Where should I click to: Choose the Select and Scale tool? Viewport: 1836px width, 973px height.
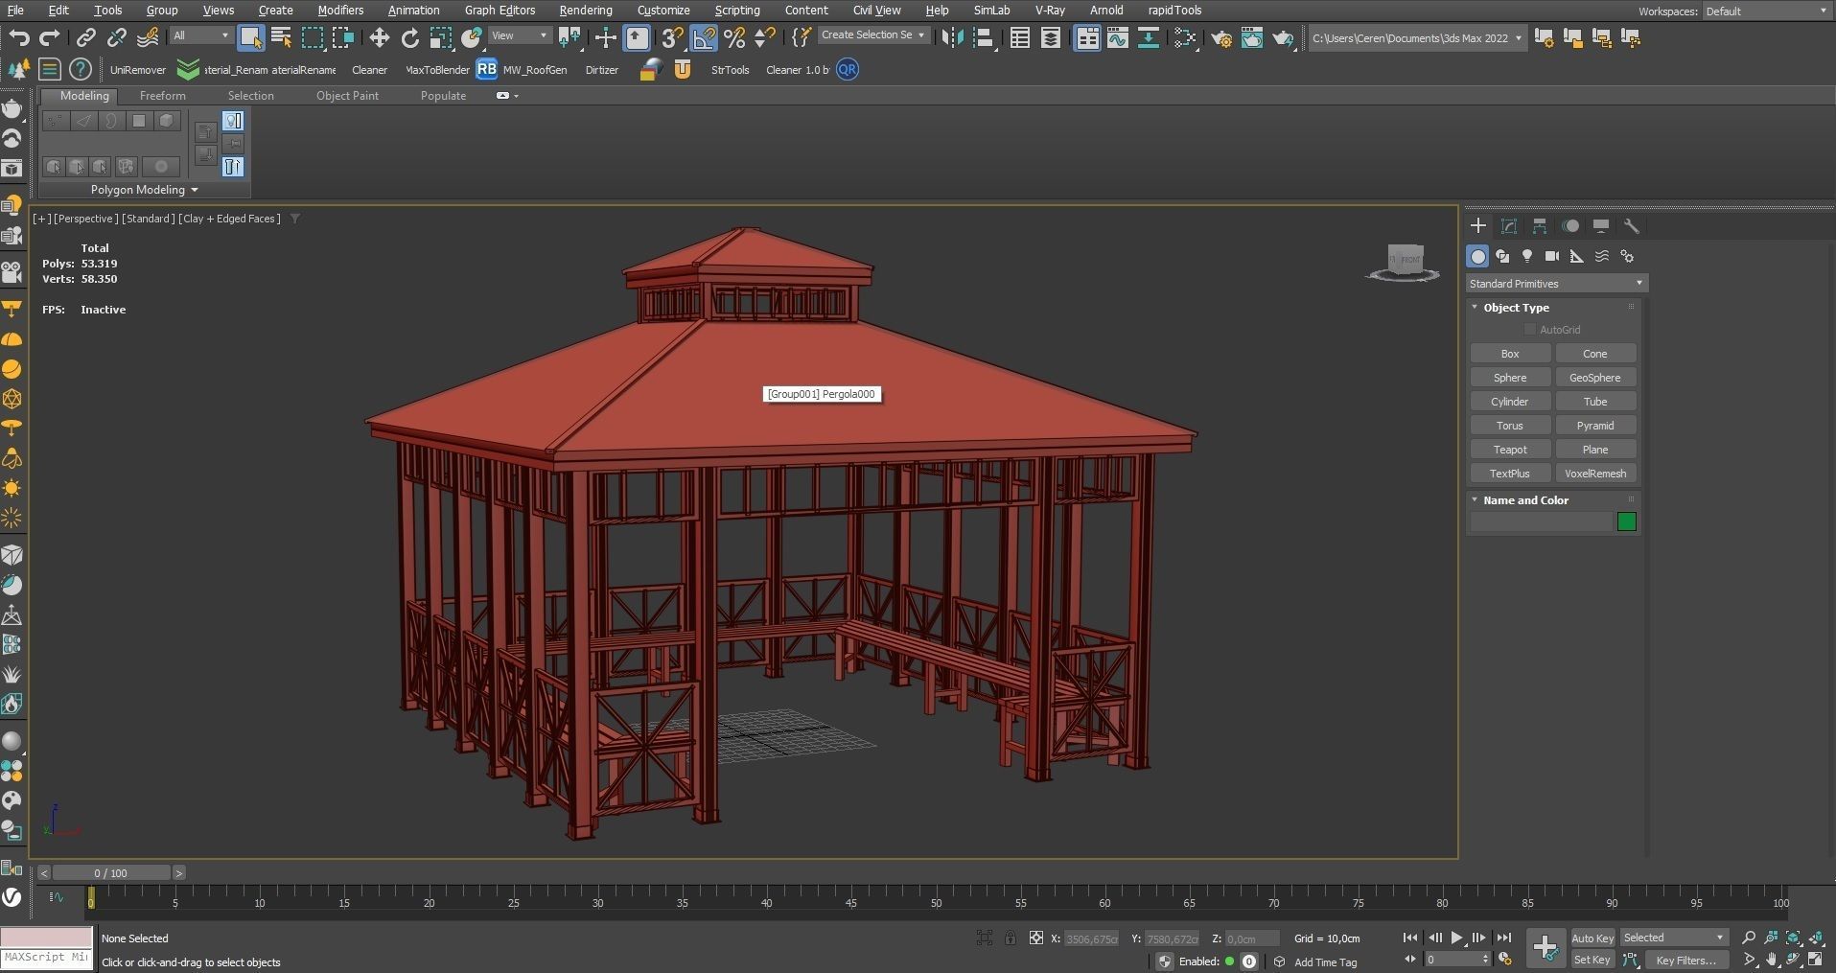[x=441, y=37]
